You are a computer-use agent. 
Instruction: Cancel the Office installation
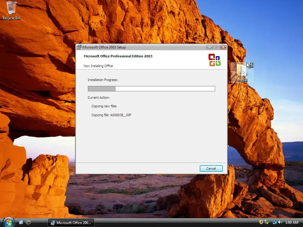211,168
